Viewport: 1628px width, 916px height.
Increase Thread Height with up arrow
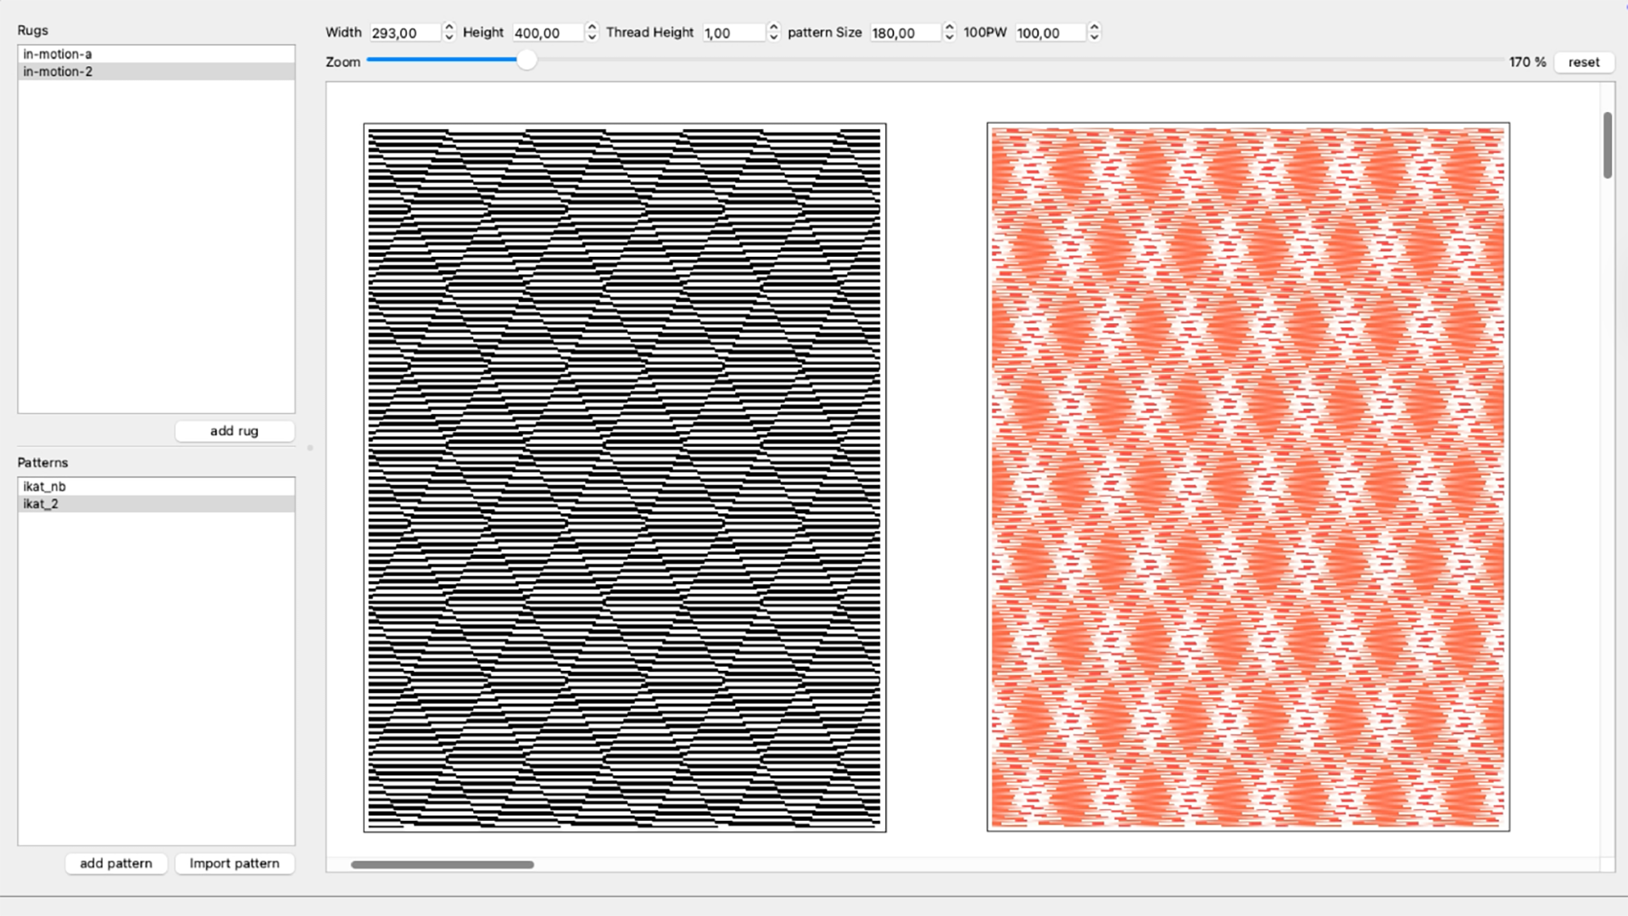773,27
